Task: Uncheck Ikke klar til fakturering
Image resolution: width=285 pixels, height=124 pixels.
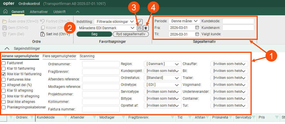Action: pos(4,74)
